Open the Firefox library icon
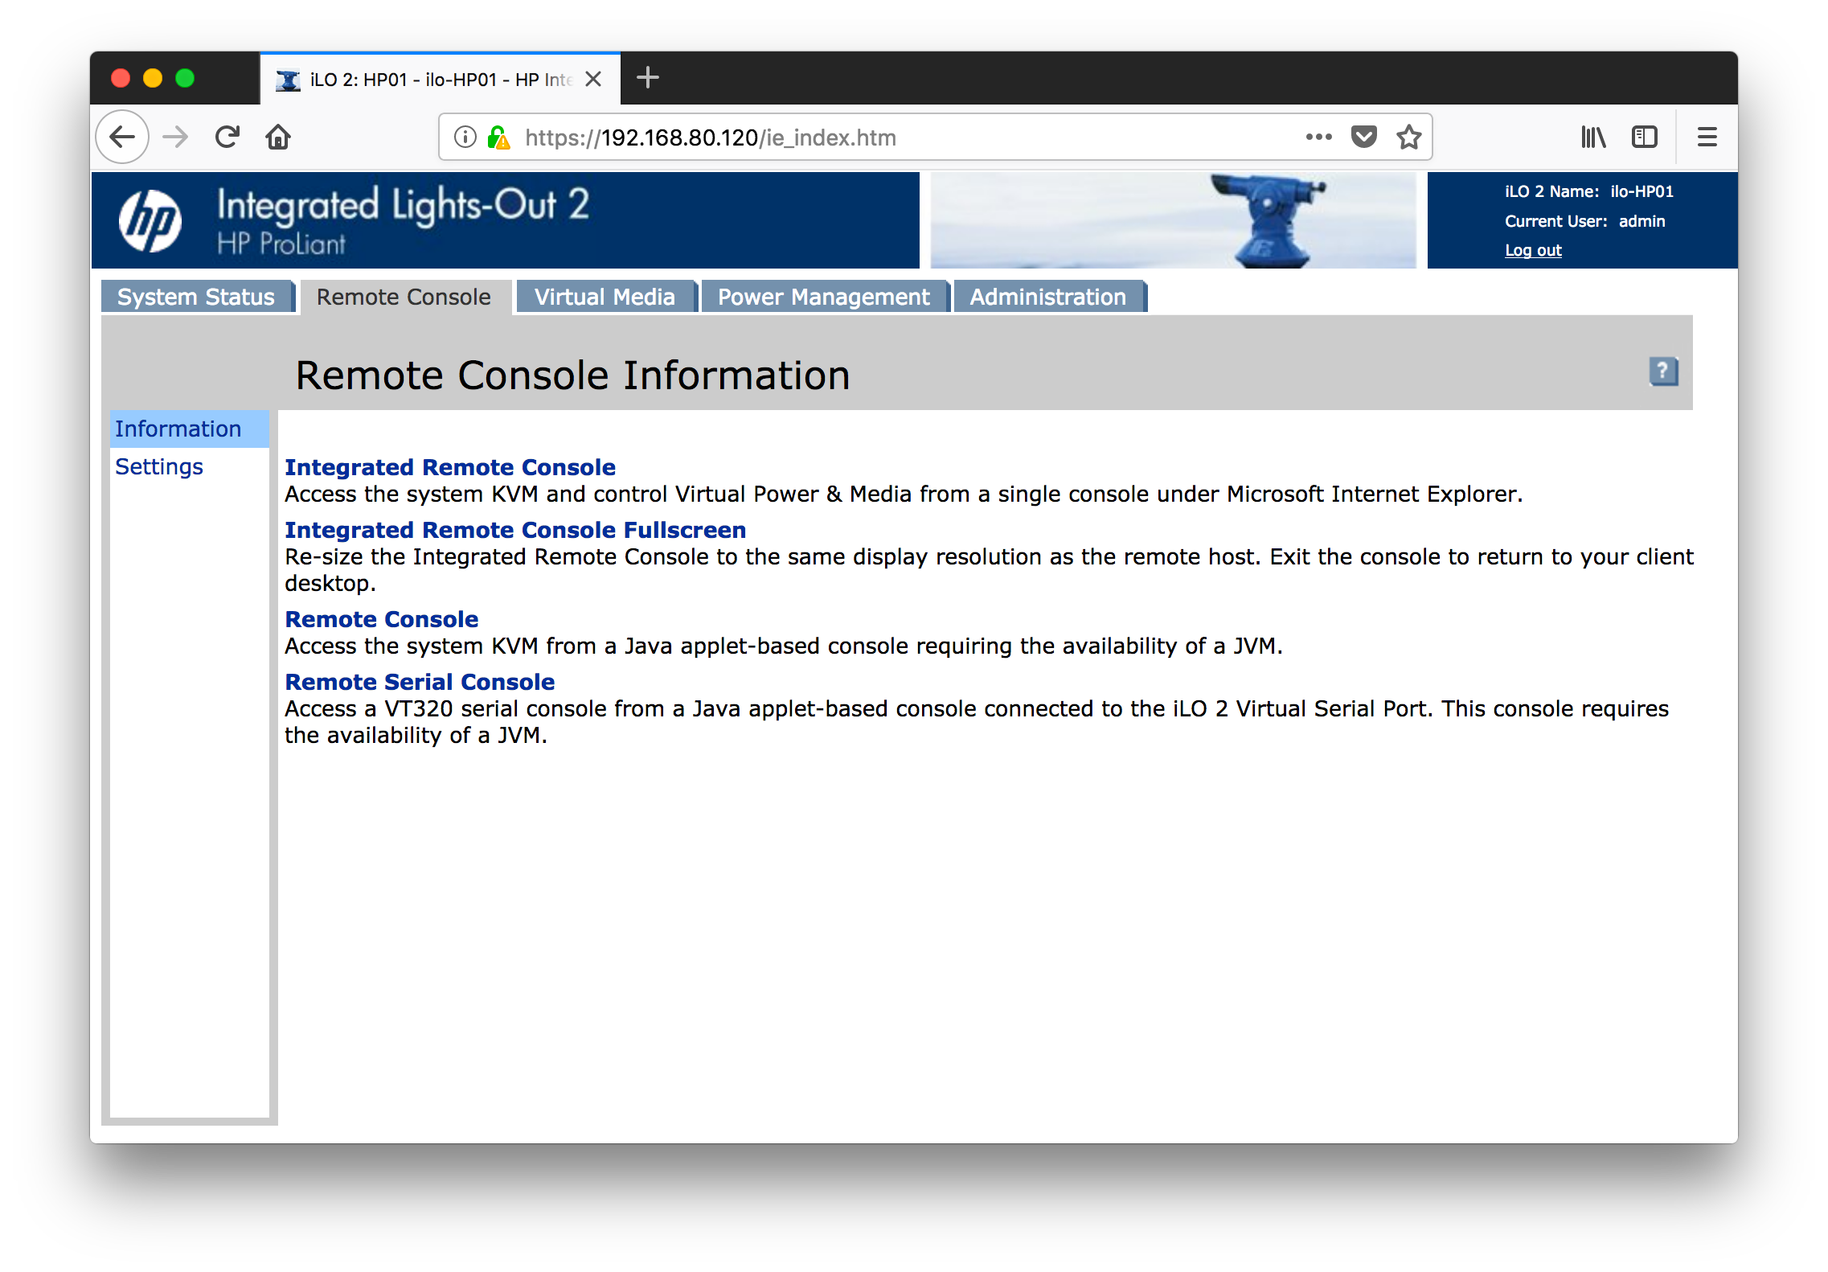 [x=1592, y=137]
